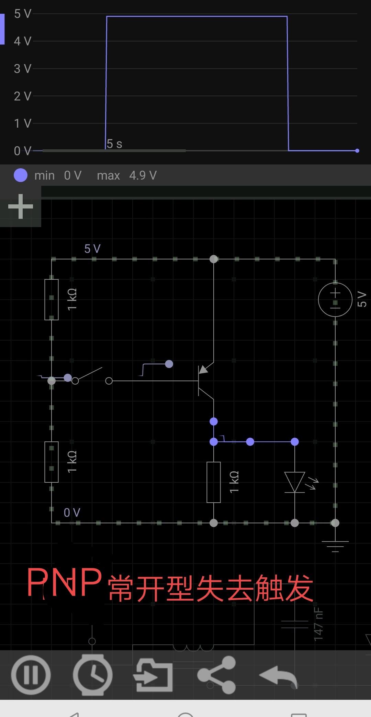Pause the simulation with the pause button
This screenshot has height=717, width=371.
(31, 675)
